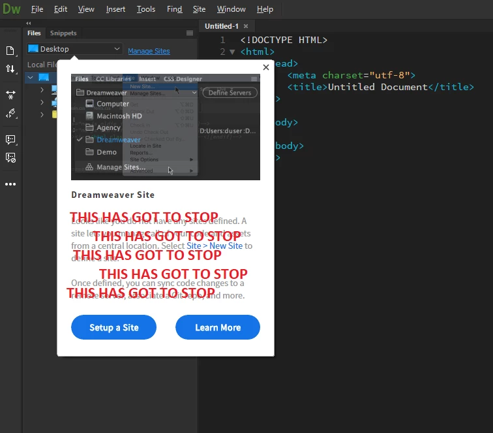Open the Site menu
Image resolution: width=493 pixels, height=433 pixels.
tap(199, 9)
